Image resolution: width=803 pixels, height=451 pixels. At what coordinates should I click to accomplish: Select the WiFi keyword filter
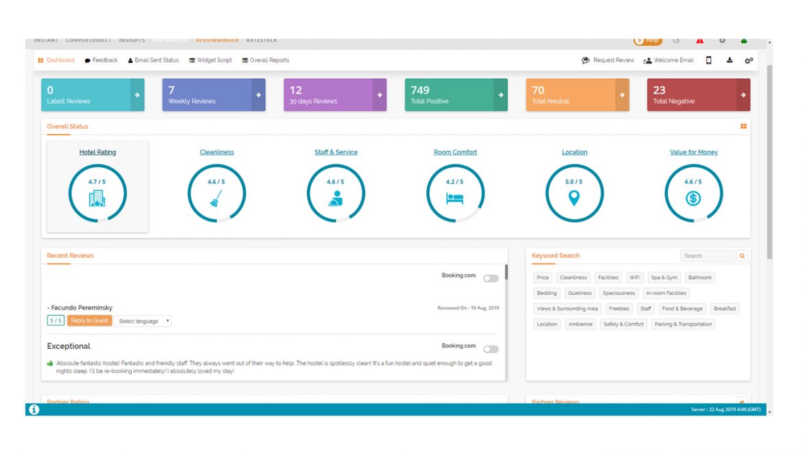(x=634, y=277)
